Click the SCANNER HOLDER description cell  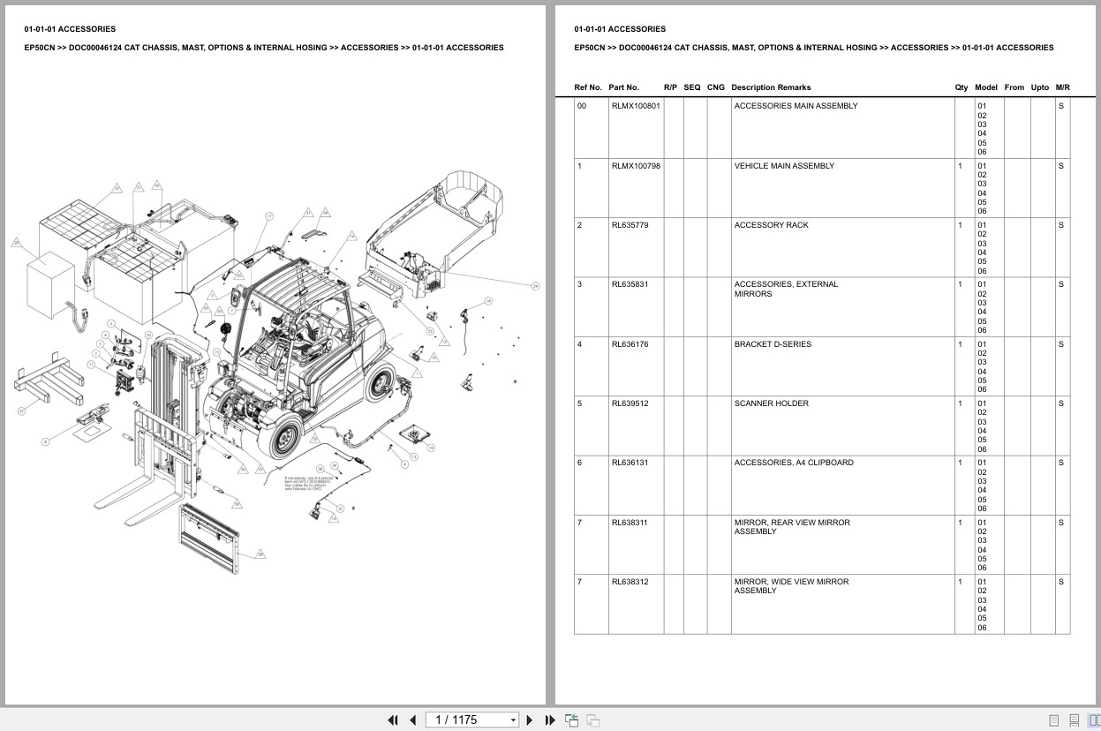click(770, 403)
